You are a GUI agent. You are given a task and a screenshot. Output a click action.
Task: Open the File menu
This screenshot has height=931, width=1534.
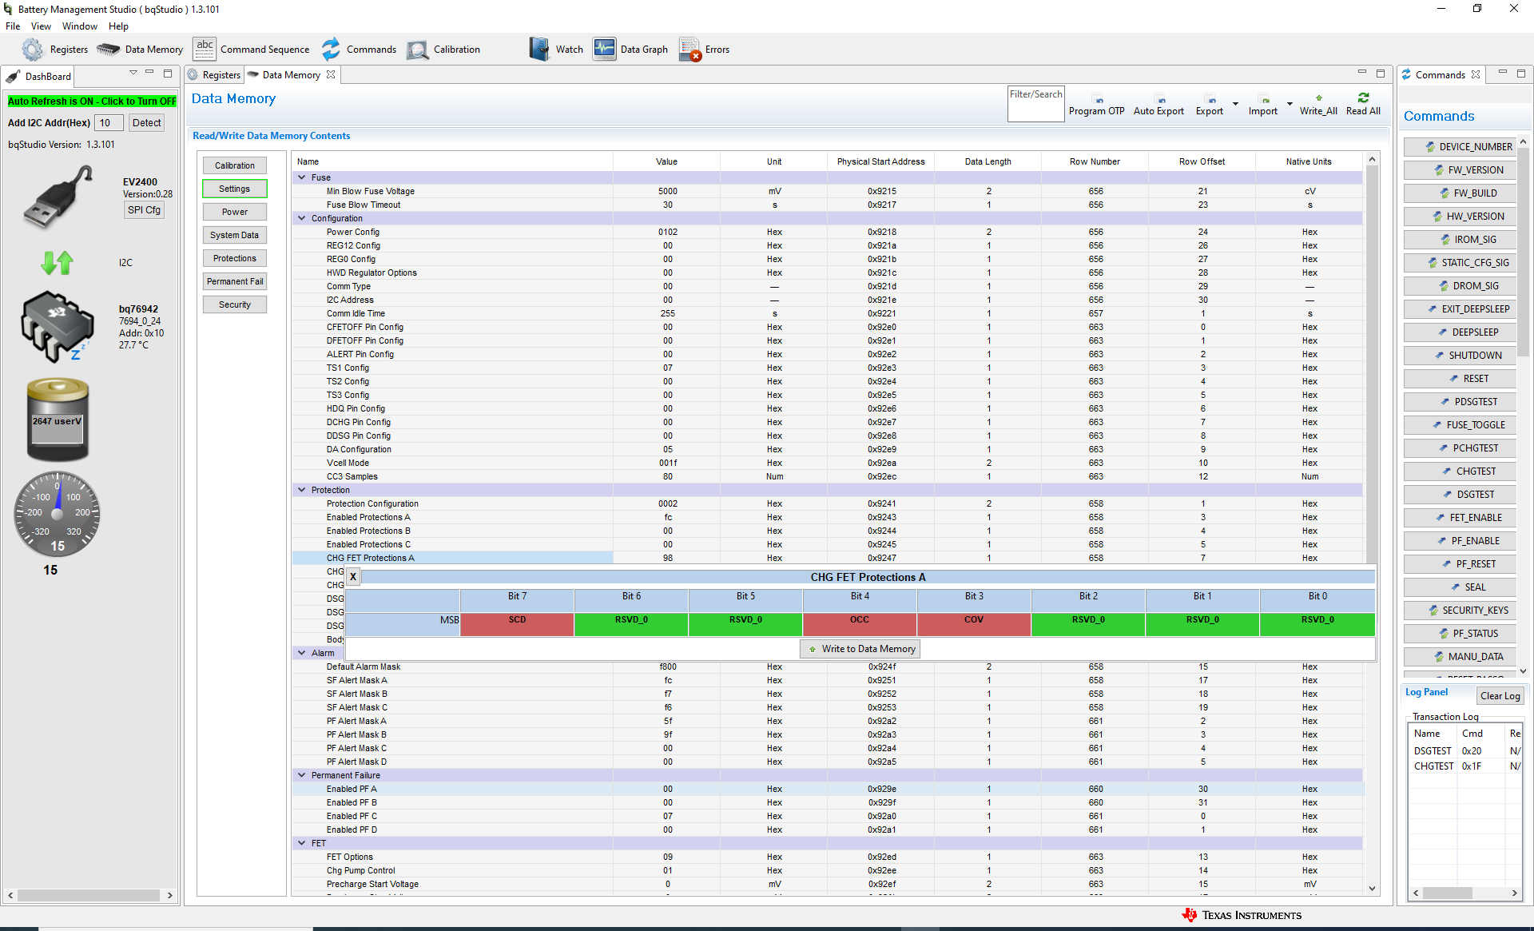[13, 26]
